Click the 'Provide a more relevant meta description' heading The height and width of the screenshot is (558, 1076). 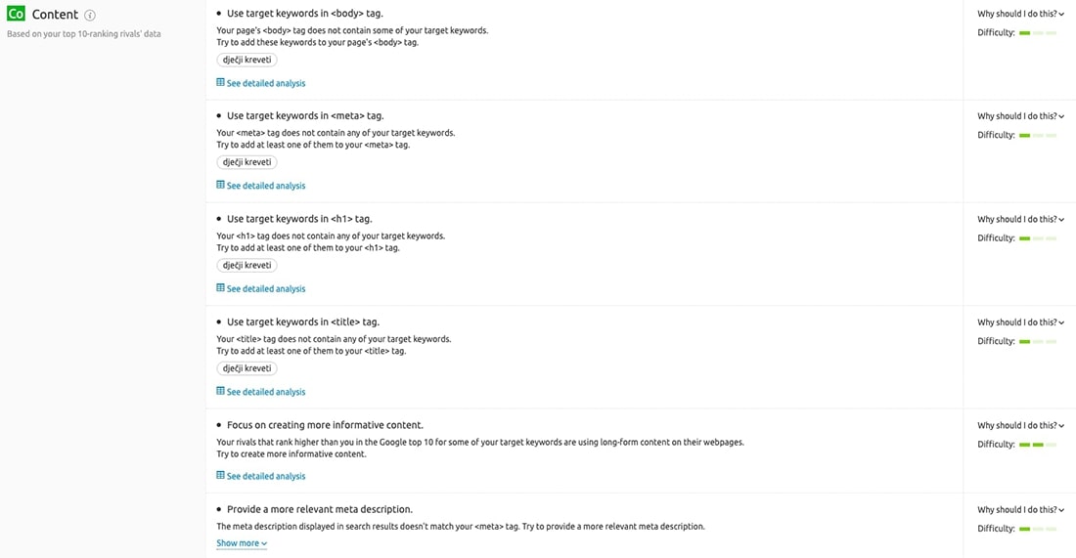pos(320,509)
